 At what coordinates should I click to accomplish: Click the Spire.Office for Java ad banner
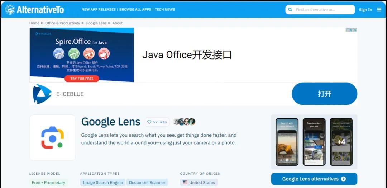click(82, 55)
